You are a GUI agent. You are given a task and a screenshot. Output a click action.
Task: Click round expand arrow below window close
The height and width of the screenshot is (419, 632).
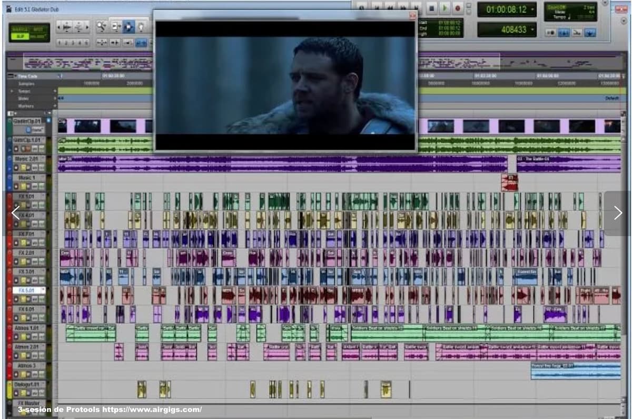[624, 21]
